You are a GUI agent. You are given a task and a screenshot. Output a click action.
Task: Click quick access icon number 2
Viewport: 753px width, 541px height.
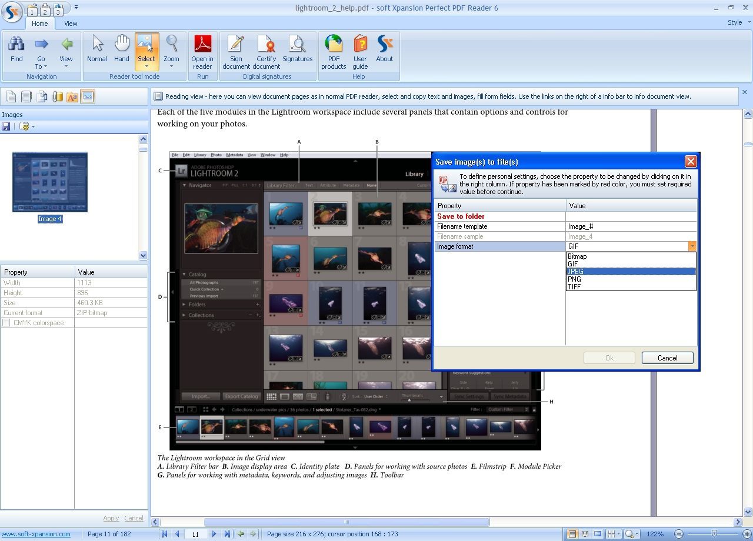pyautogui.click(x=45, y=9)
